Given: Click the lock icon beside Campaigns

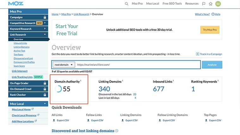Looking at the screenshot, I should (45, 17).
